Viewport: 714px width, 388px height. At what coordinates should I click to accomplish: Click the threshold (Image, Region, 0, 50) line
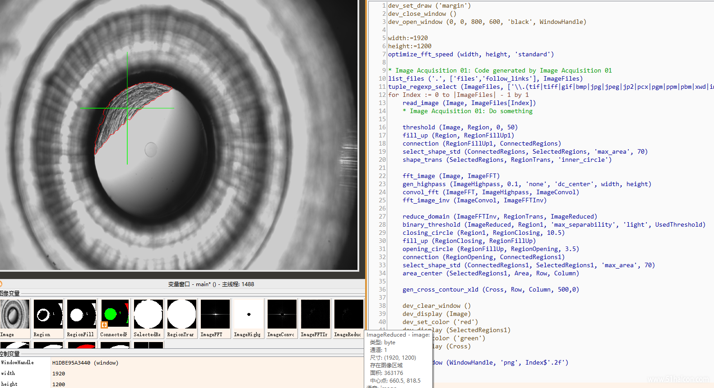click(x=460, y=127)
